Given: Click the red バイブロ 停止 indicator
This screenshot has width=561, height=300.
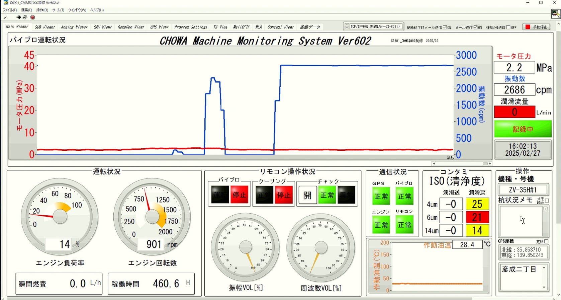Looking at the screenshot, I should coord(240,195).
